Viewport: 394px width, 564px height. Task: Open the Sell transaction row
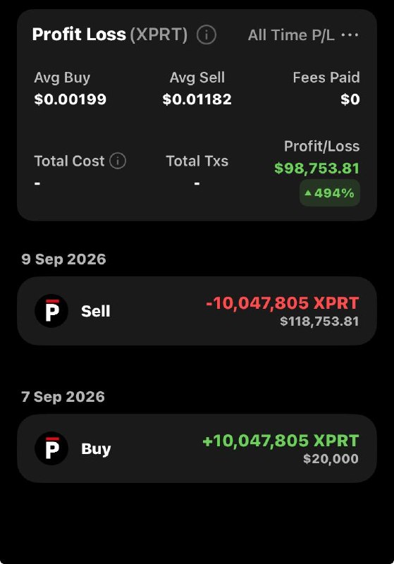coord(197,311)
